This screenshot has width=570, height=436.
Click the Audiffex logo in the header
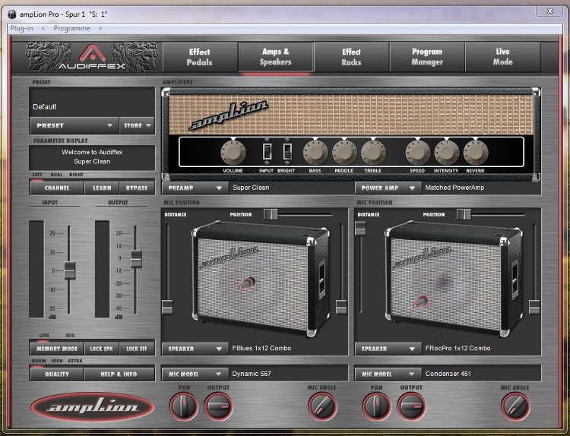(x=92, y=57)
